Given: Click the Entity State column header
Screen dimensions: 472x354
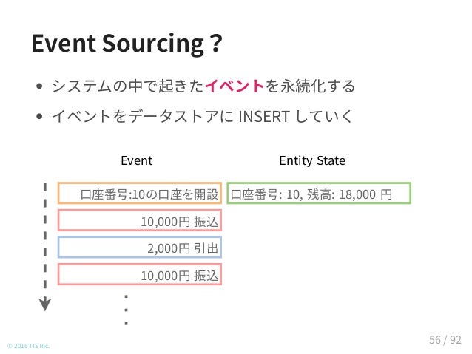Looking at the screenshot, I should 312,160.
